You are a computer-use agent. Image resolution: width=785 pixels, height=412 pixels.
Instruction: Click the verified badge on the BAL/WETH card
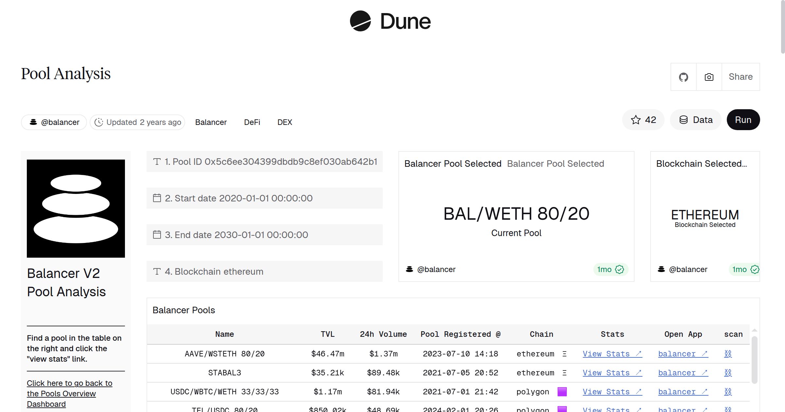(620, 269)
